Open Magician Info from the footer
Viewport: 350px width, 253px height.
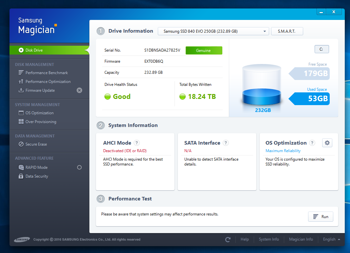pyautogui.click(x=301, y=239)
